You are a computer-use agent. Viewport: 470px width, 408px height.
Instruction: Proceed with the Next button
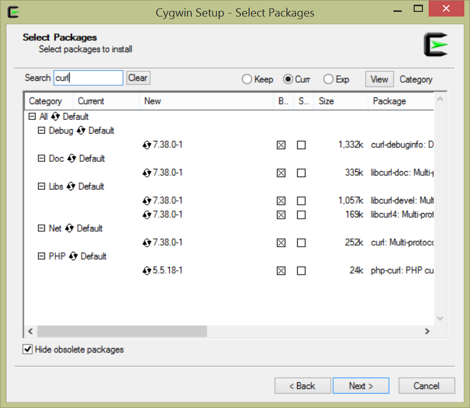[x=361, y=386]
